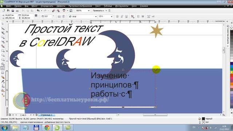Switch to the Страница 1 page tab
The image size is (233, 131).
47,115
